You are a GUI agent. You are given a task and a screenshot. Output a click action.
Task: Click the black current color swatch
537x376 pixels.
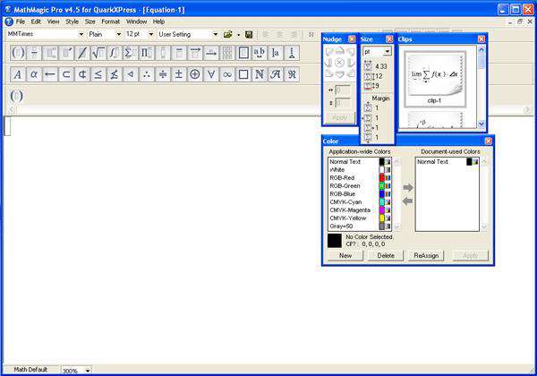click(x=335, y=241)
